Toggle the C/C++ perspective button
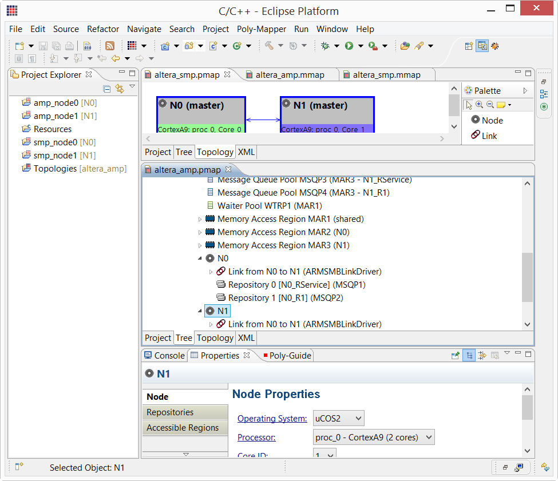 click(x=482, y=46)
